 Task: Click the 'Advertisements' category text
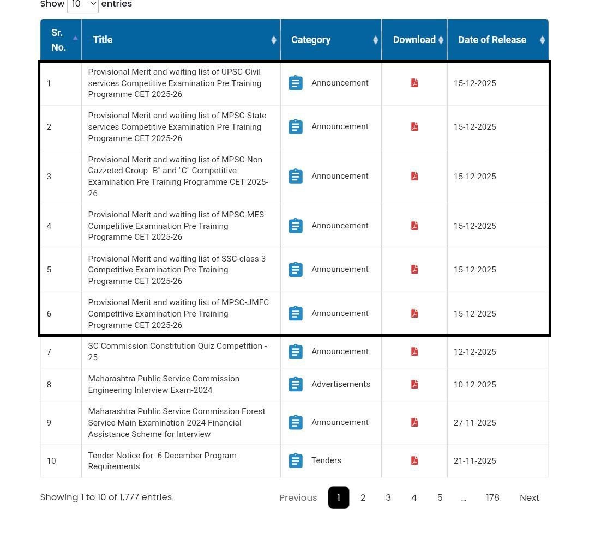pyautogui.click(x=341, y=384)
